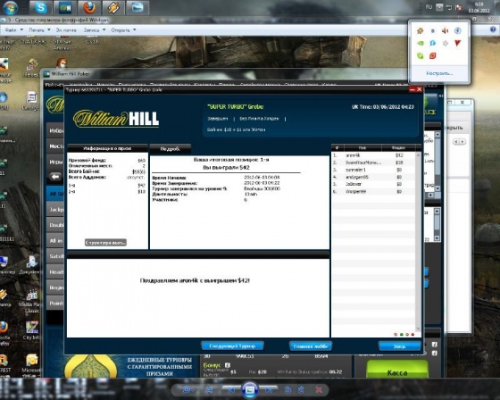Click the Photo Viewer zoom magnifier
Image resolution: width=500 pixels, height=400 pixels.
tap(187, 390)
